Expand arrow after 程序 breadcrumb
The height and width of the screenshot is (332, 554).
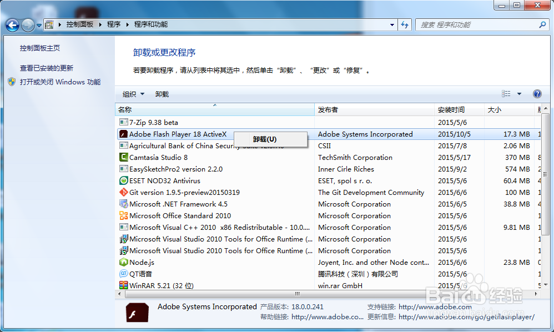click(x=128, y=25)
